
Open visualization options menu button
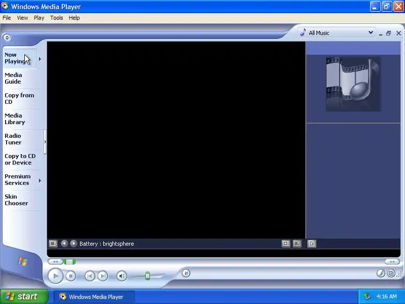[53, 244]
